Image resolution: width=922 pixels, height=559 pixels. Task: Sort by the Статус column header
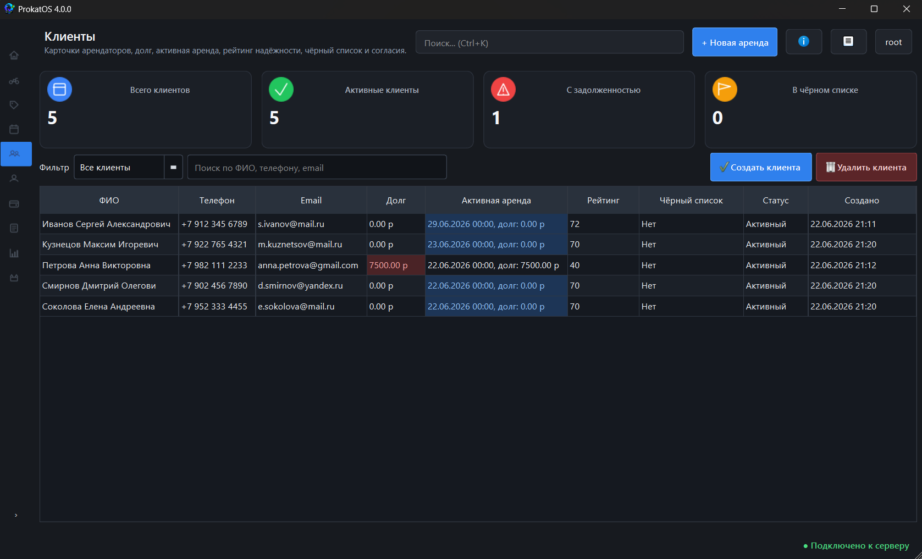pos(775,201)
